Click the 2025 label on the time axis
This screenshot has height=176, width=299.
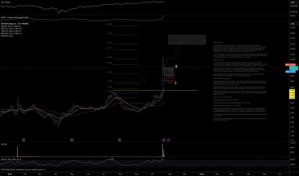(x=10, y=174)
